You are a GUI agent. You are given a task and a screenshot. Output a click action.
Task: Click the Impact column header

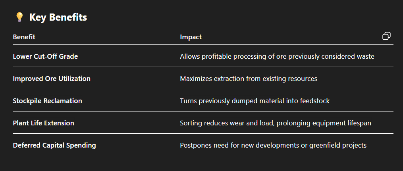pyautogui.click(x=191, y=37)
